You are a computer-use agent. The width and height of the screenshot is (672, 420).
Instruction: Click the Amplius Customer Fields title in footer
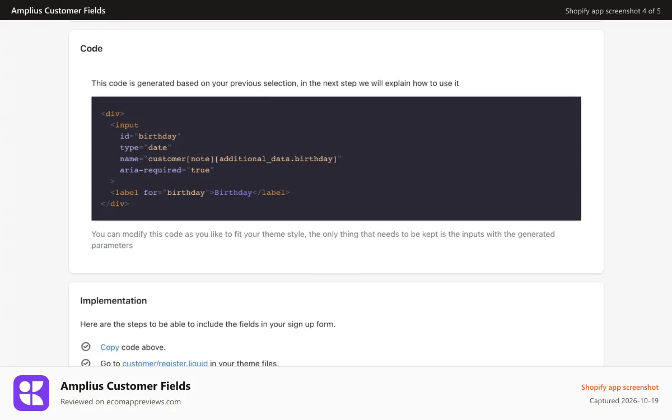click(x=125, y=386)
